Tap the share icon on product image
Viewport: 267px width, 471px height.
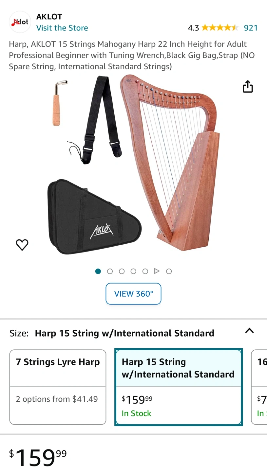coord(248,87)
